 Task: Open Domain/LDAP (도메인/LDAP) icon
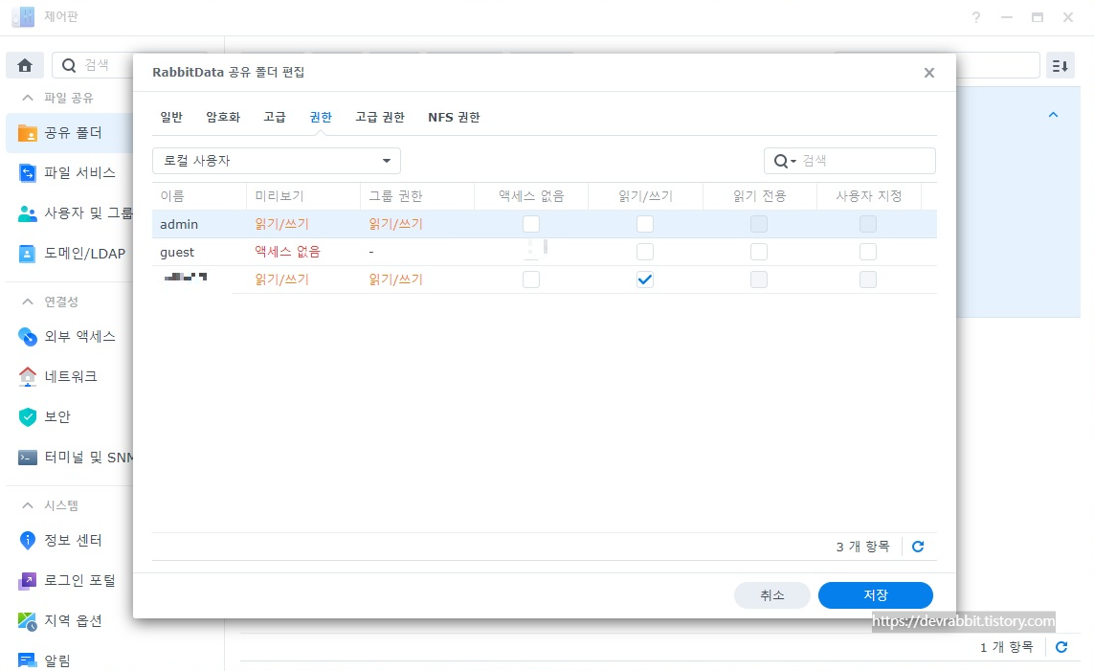pos(27,254)
